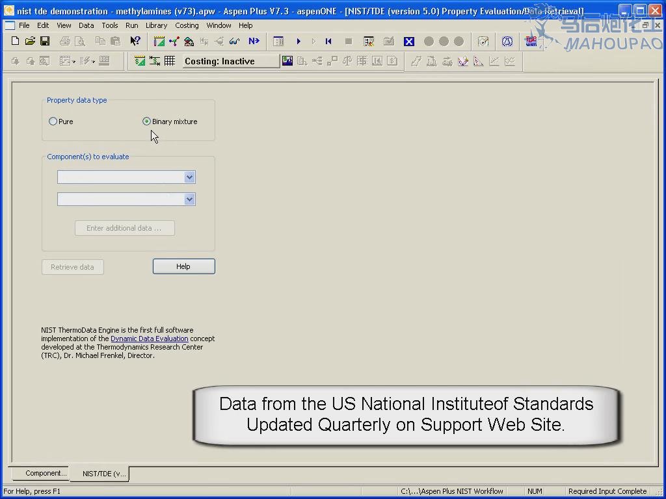The width and height of the screenshot is (666, 499).
Task: Open the View menu
Action: click(x=64, y=25)
